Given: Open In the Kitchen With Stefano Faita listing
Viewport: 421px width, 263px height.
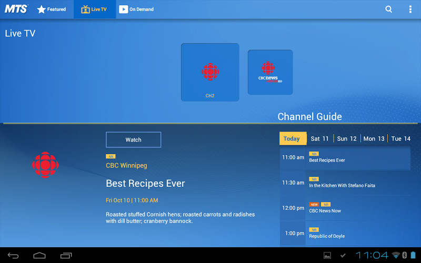Looking at the screenshot, I should click(x=345, y=183).
